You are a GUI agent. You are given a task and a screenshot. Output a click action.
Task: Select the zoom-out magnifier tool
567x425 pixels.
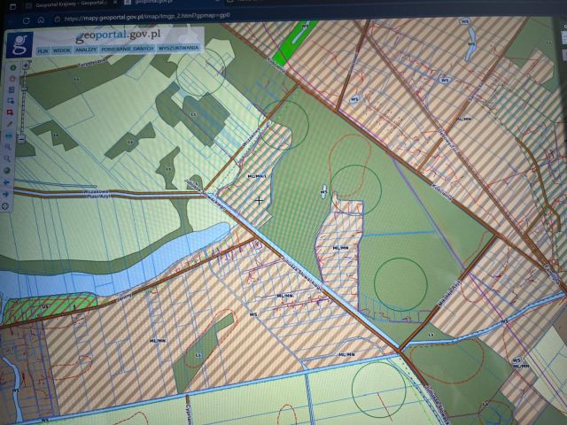click(x=7, y=158)
